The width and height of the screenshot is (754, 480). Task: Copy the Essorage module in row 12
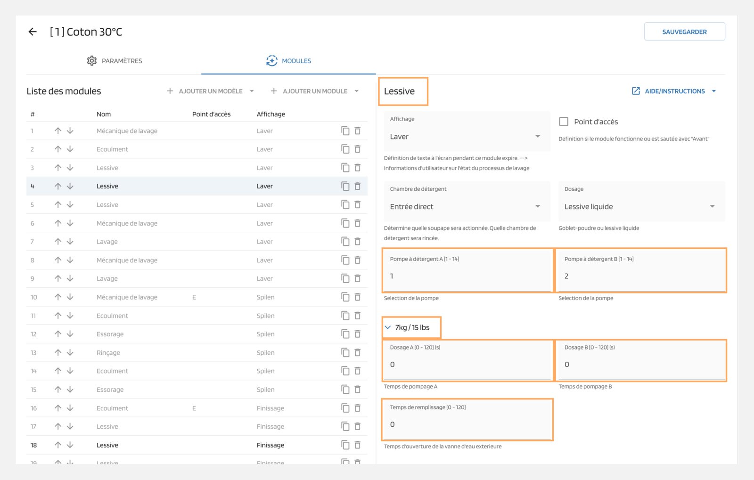[x=345, y=334]
